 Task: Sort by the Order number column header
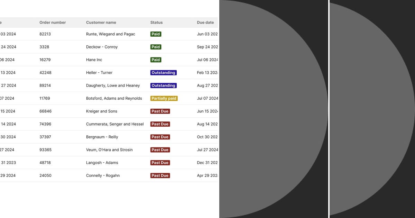pyautogui.click(x=53, y=22)
